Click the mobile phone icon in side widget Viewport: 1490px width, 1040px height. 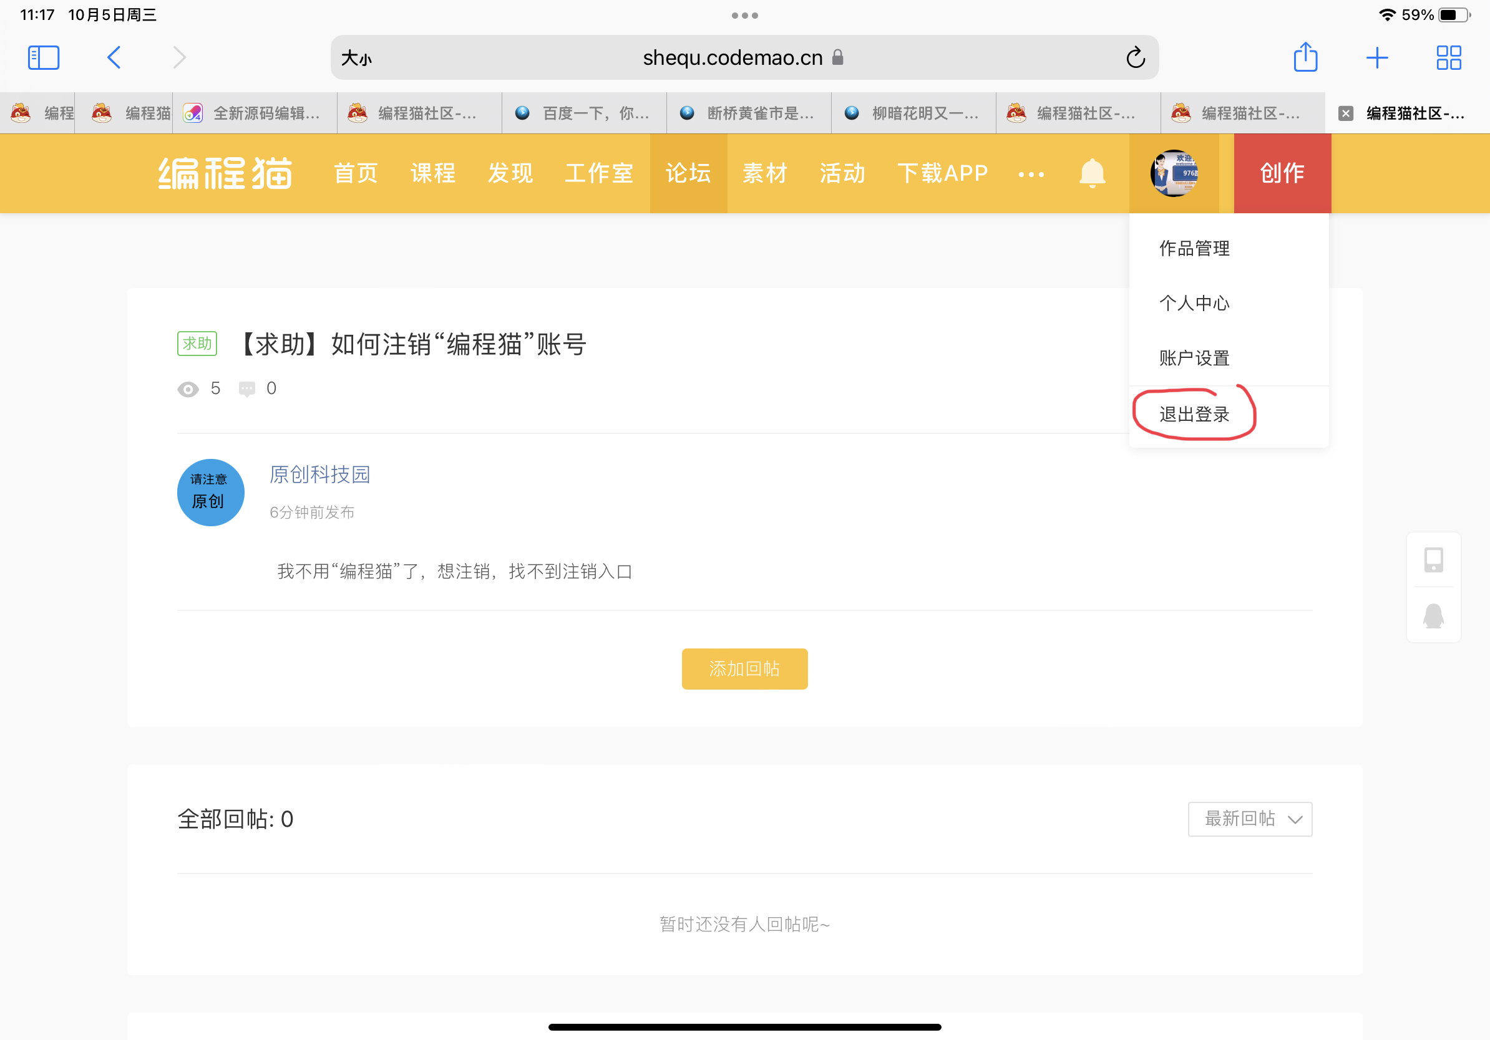[x=1433, y=559]
